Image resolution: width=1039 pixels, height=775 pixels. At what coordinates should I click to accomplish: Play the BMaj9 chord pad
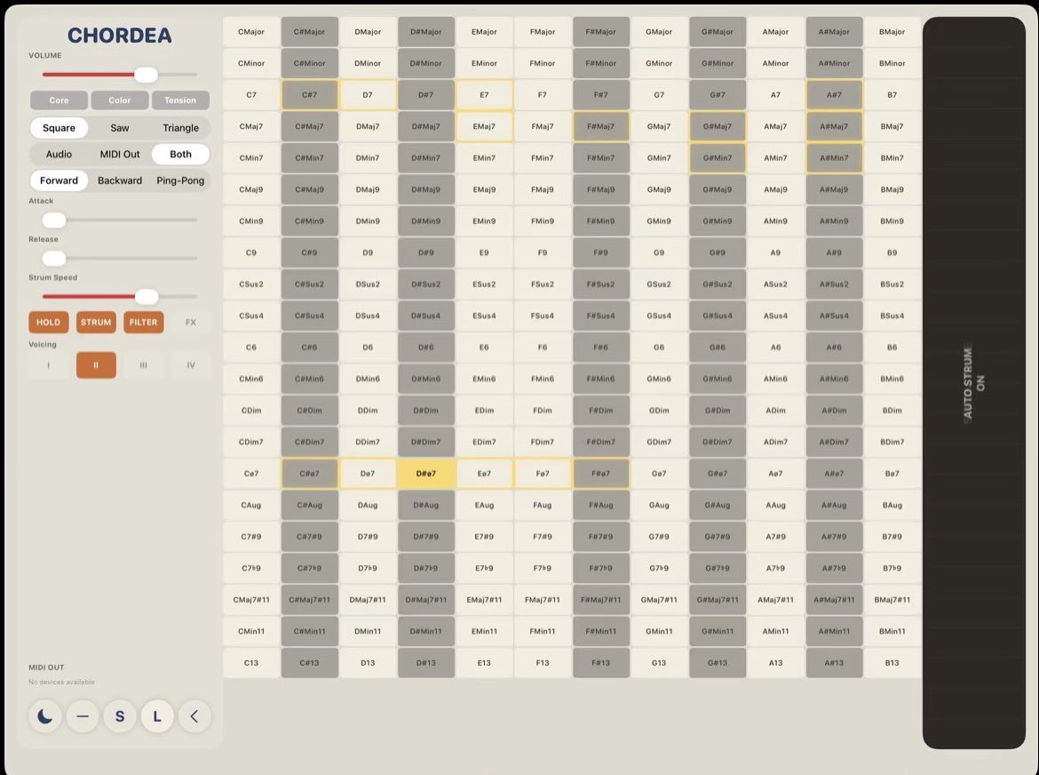892,189
